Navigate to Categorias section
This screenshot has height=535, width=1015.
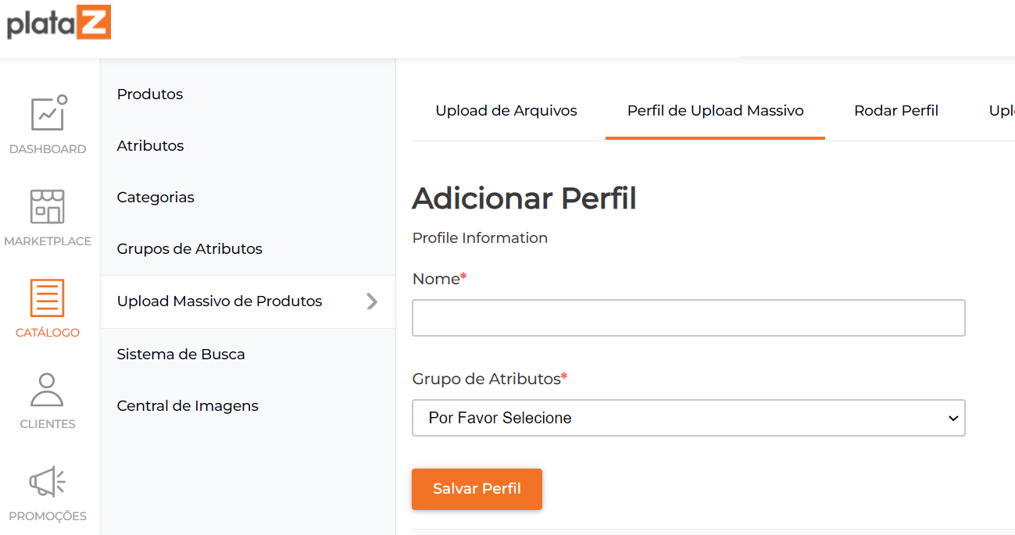[155, 198]
